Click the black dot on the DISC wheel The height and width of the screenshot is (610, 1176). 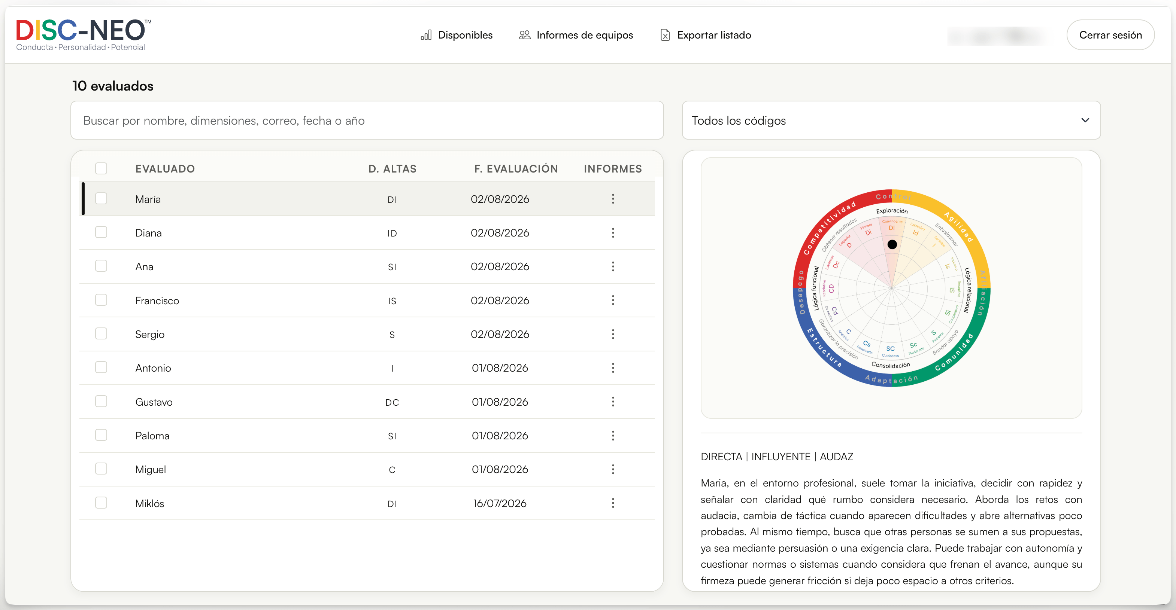pos(892,244)
